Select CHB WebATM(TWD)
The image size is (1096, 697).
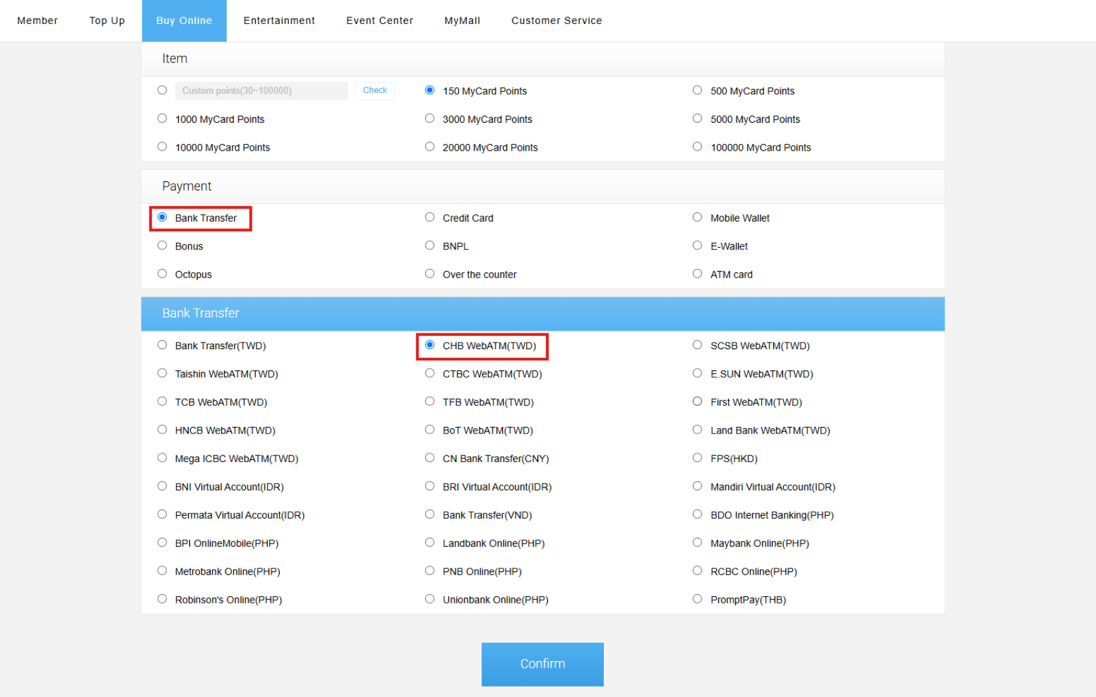click(430, 345)
